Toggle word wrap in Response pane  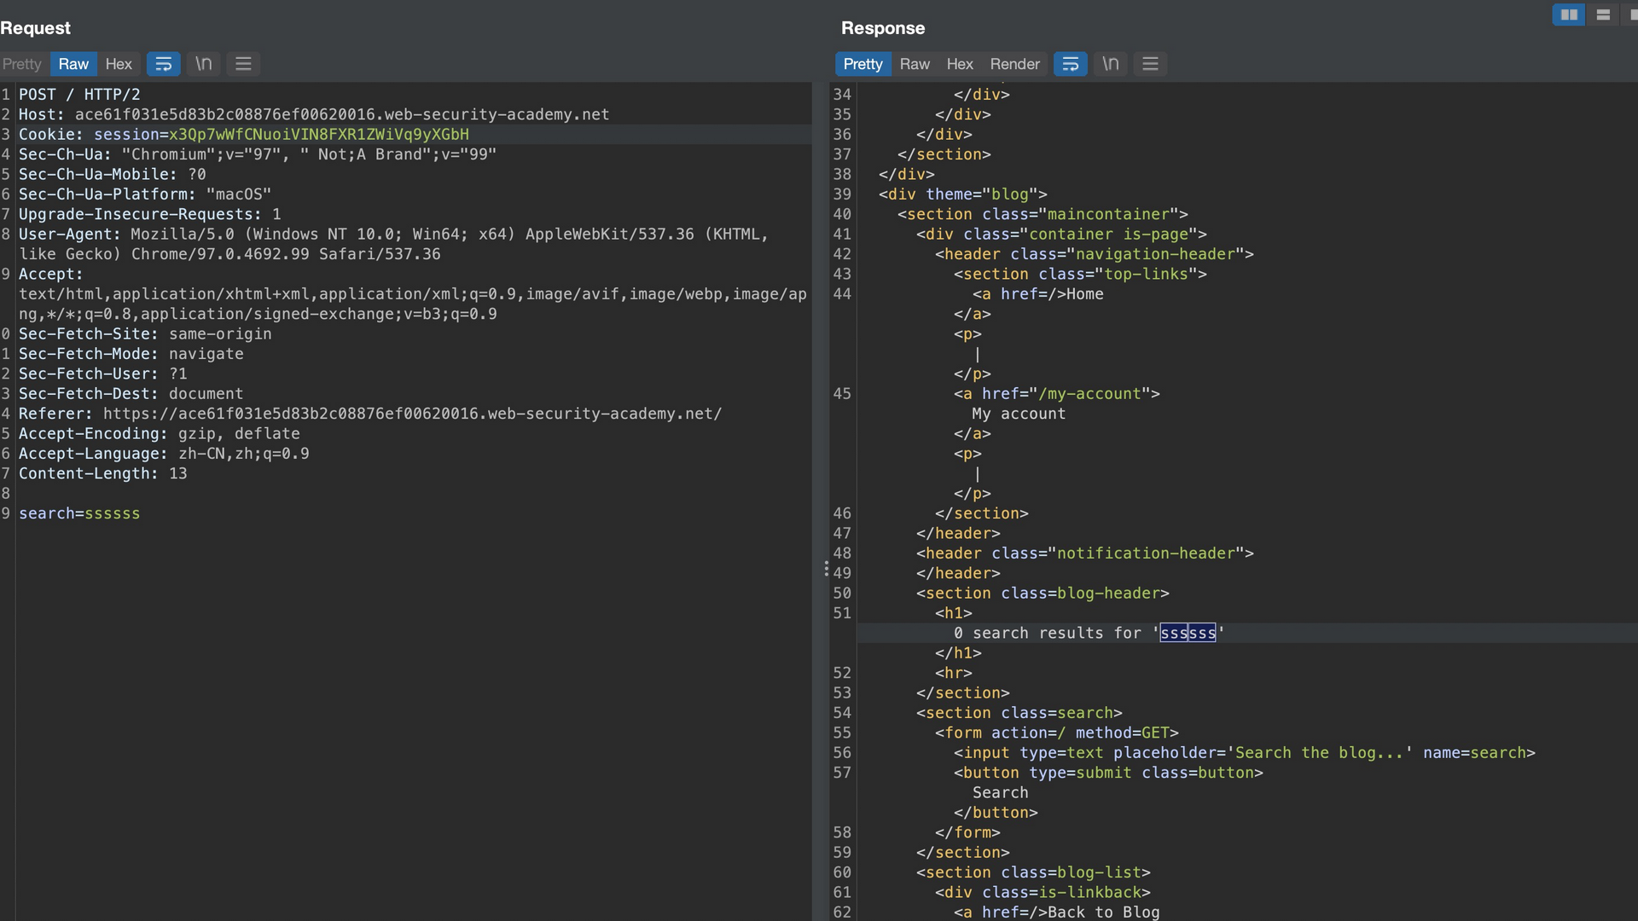(1070, 64)
